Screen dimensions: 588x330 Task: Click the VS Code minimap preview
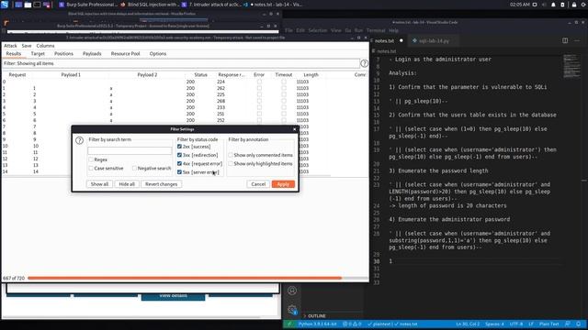click(571, 67)
